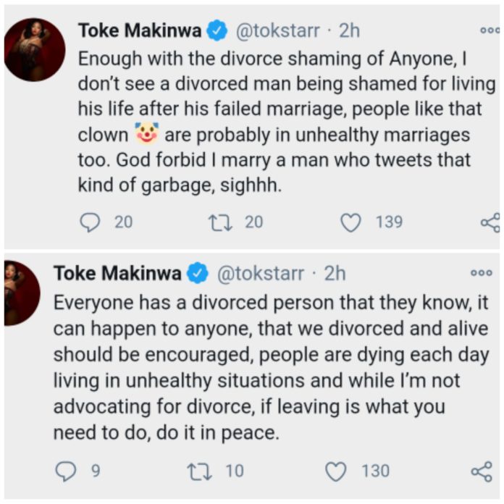Reply to the second tweet with 9 replies
The height and width of the screenshot is (504, 504).
coord(66,471)
